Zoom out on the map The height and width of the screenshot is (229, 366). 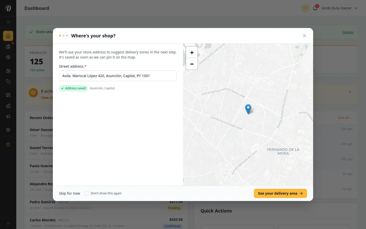tap(192, 64)
